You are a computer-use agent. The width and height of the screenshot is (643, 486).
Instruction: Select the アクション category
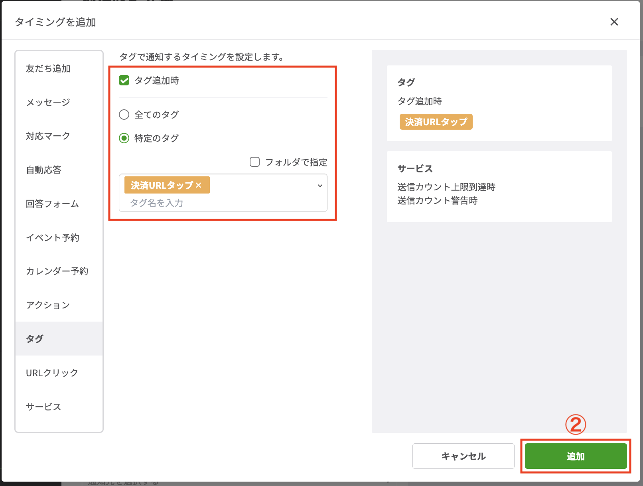[x=47, y=305]
